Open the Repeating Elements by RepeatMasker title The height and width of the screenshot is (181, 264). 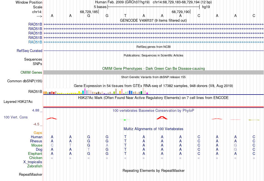[153, 170]
